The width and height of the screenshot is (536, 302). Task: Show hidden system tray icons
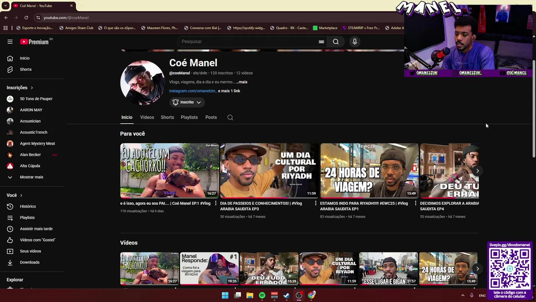[x=463, y=295]
